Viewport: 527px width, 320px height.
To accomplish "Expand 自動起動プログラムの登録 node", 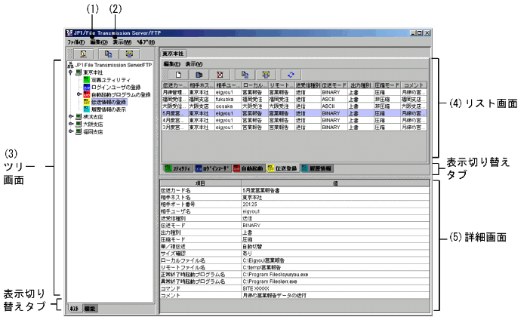I will coord(78,94).
